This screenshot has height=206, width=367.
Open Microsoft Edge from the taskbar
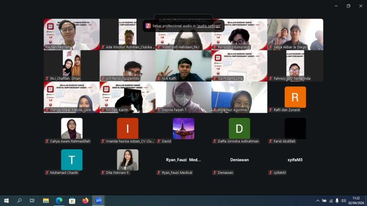point(59,200)
